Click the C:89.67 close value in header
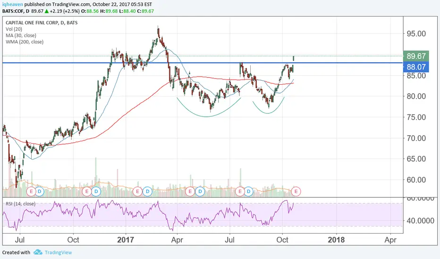440x259 pixels. pos(145,11)
